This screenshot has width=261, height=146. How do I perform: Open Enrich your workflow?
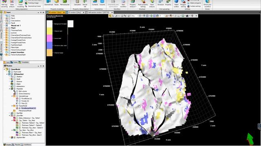(208, 4)
